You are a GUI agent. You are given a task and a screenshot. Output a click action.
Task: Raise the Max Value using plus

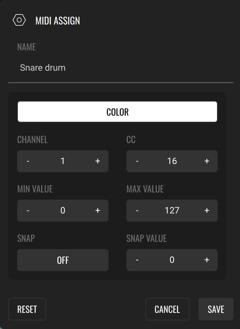[x=207, y=211]
